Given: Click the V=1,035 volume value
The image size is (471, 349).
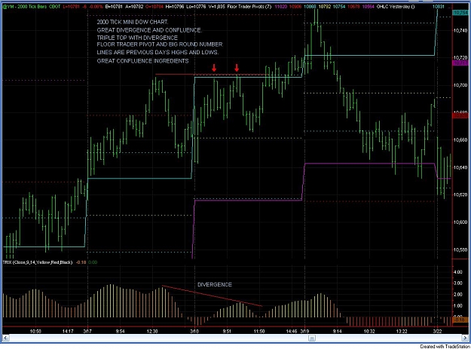Looking at the screenshot, I should click(x=216, y=6).
